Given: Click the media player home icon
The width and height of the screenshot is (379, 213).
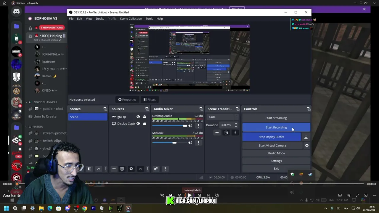Looking at the screenshot, I should (4, 3).
